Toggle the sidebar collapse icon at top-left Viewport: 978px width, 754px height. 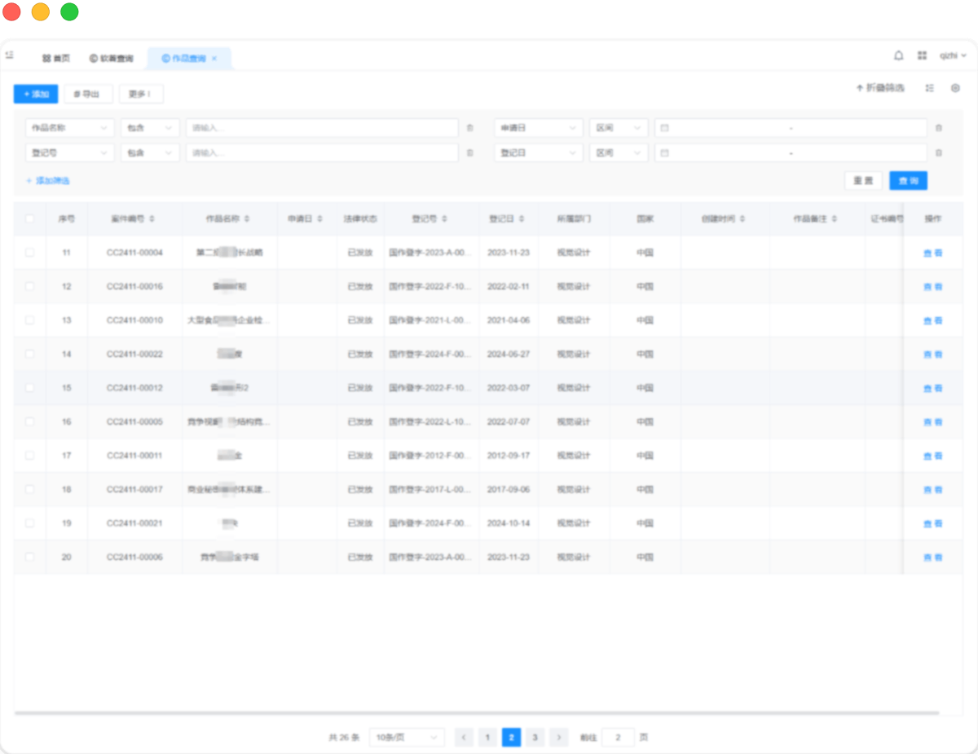click(x=10, y=55)
